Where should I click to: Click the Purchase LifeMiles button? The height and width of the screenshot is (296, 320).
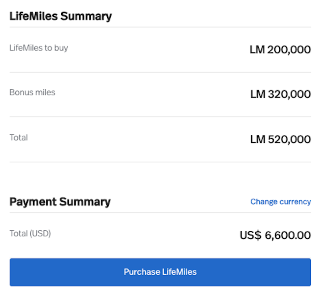[160, 272]
